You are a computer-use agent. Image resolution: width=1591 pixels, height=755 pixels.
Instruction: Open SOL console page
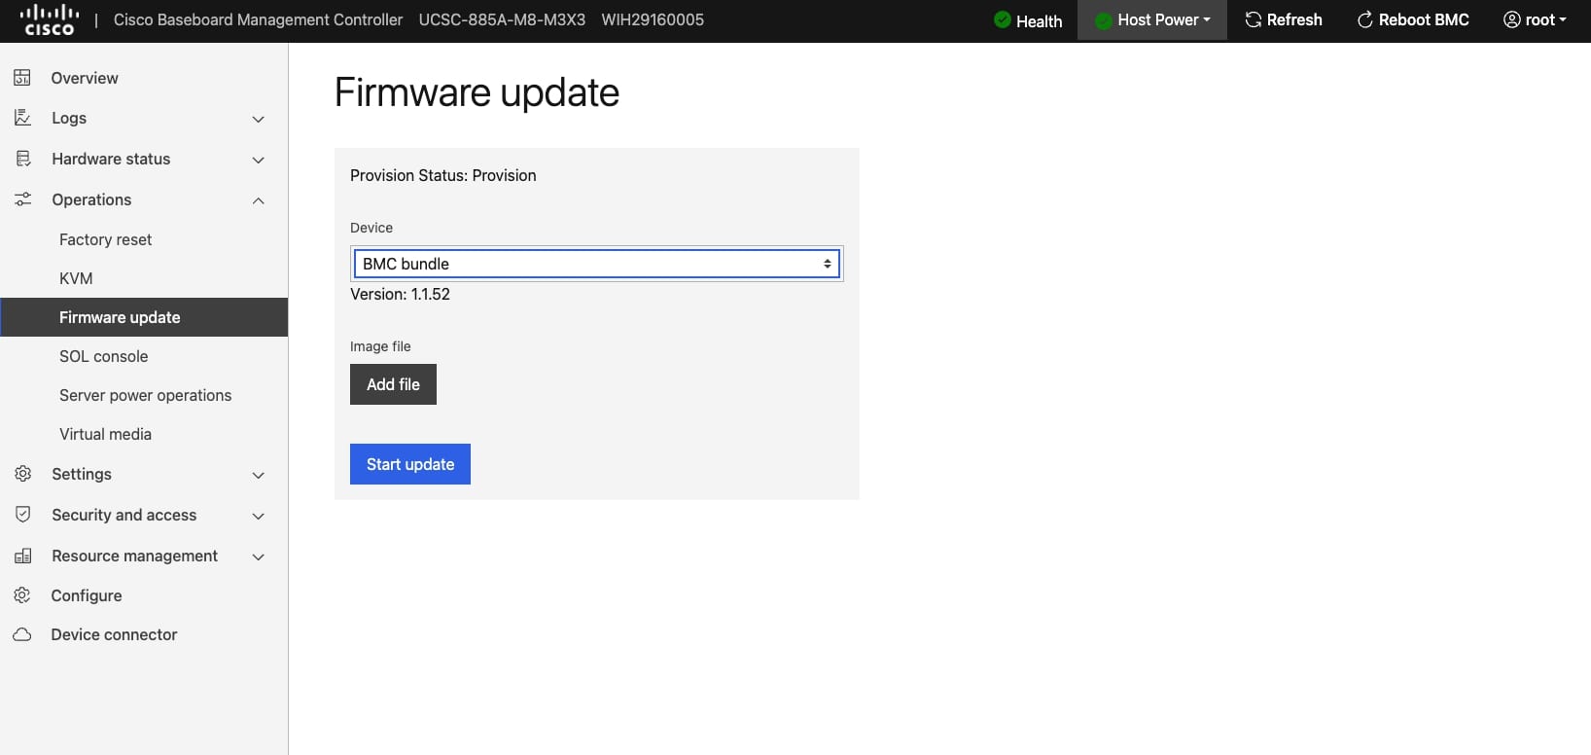point(104,356)
